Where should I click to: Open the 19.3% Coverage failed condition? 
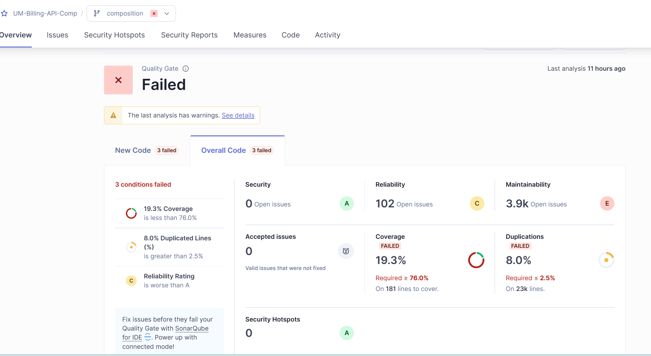[169, 213]
